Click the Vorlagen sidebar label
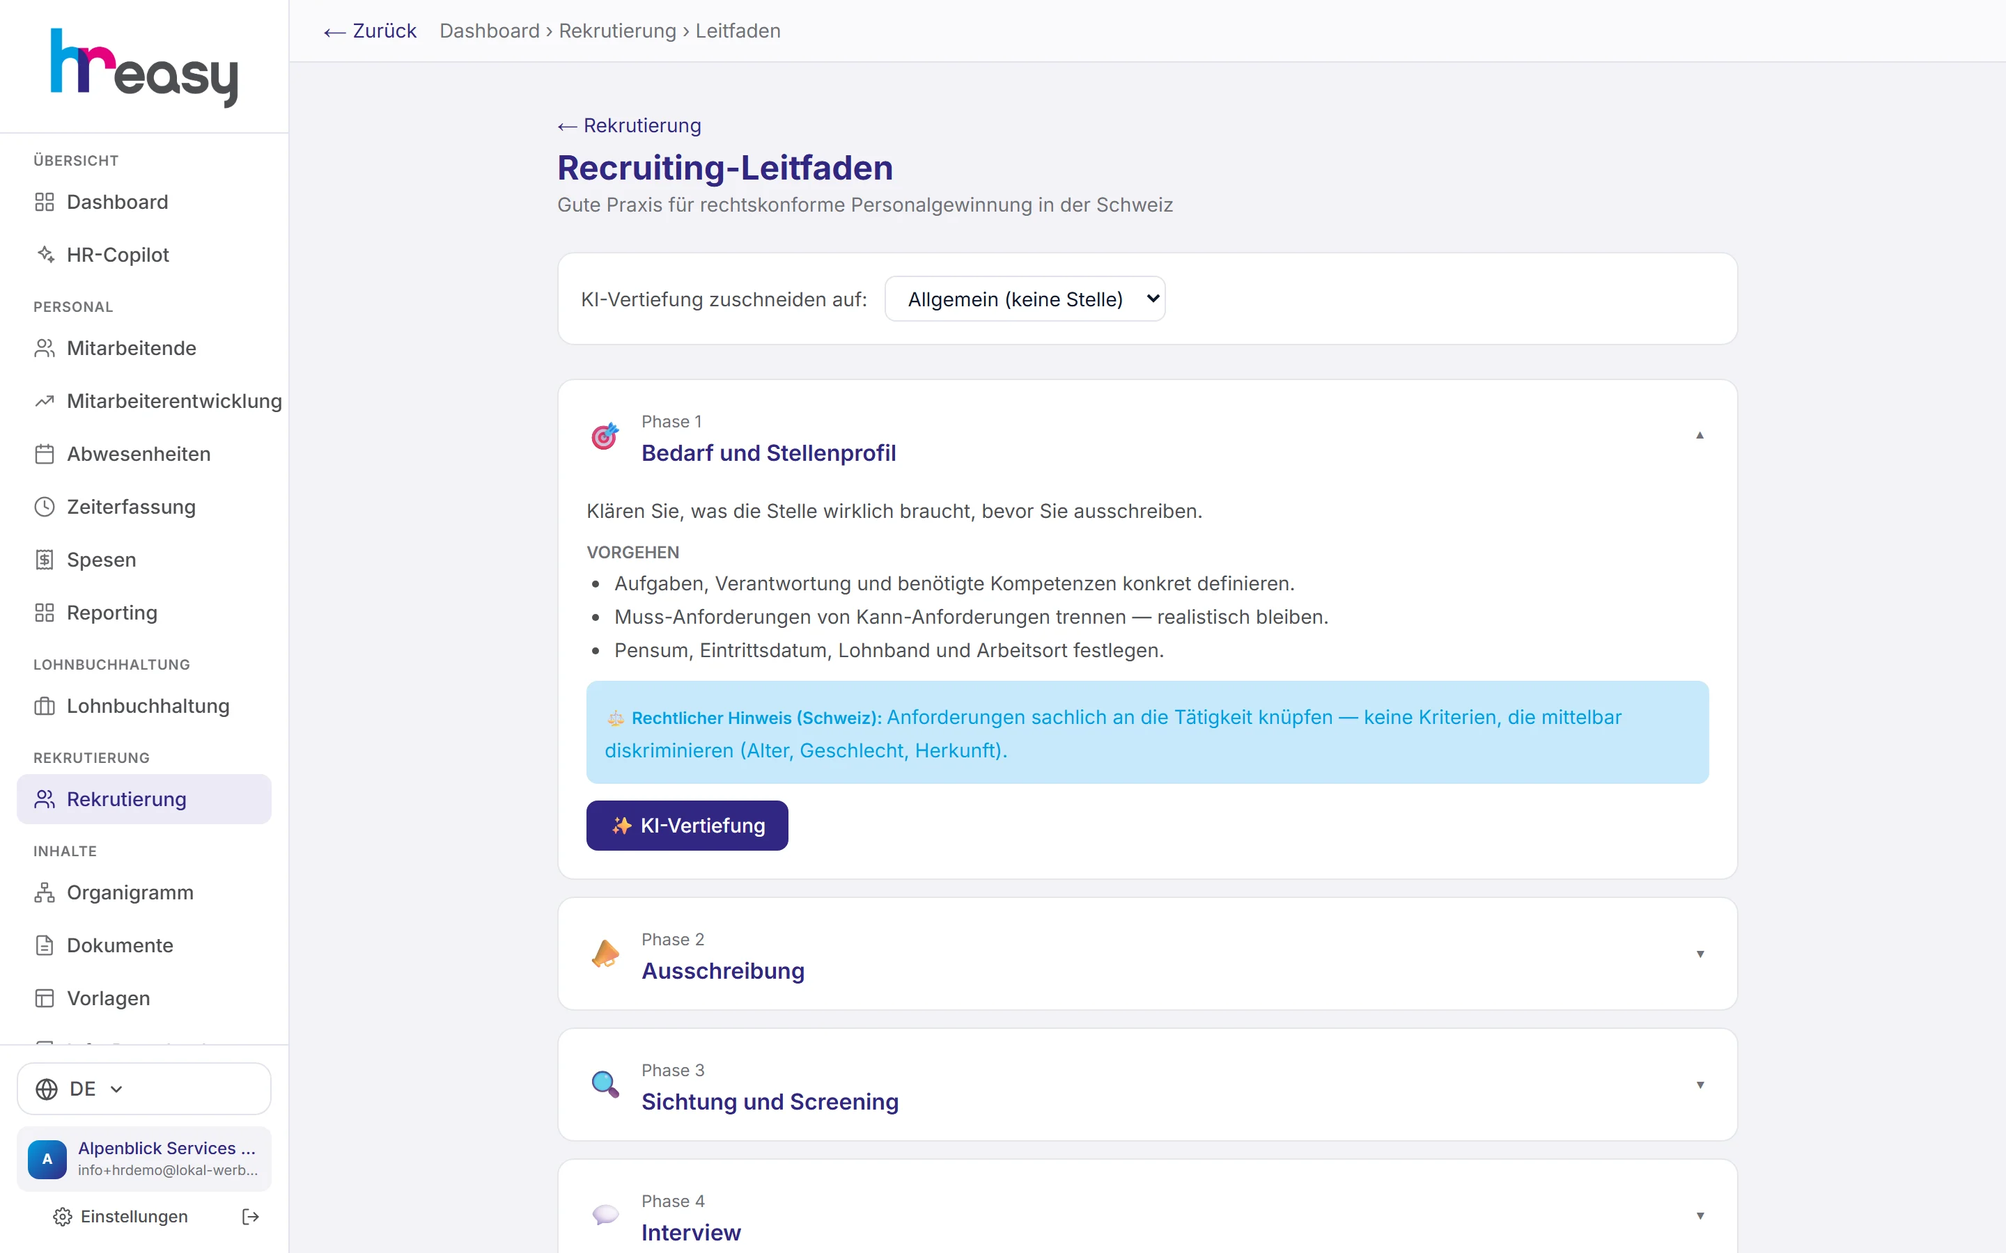This screenshot has height=1253, width=2006. tap(109, 999)
